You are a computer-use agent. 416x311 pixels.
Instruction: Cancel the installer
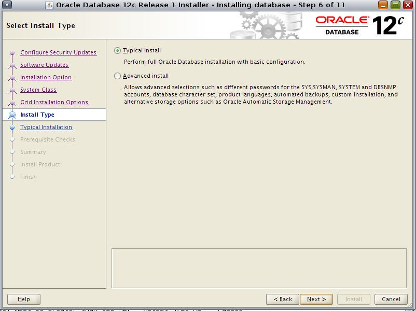pyautogui.click(x=391, y=299)
